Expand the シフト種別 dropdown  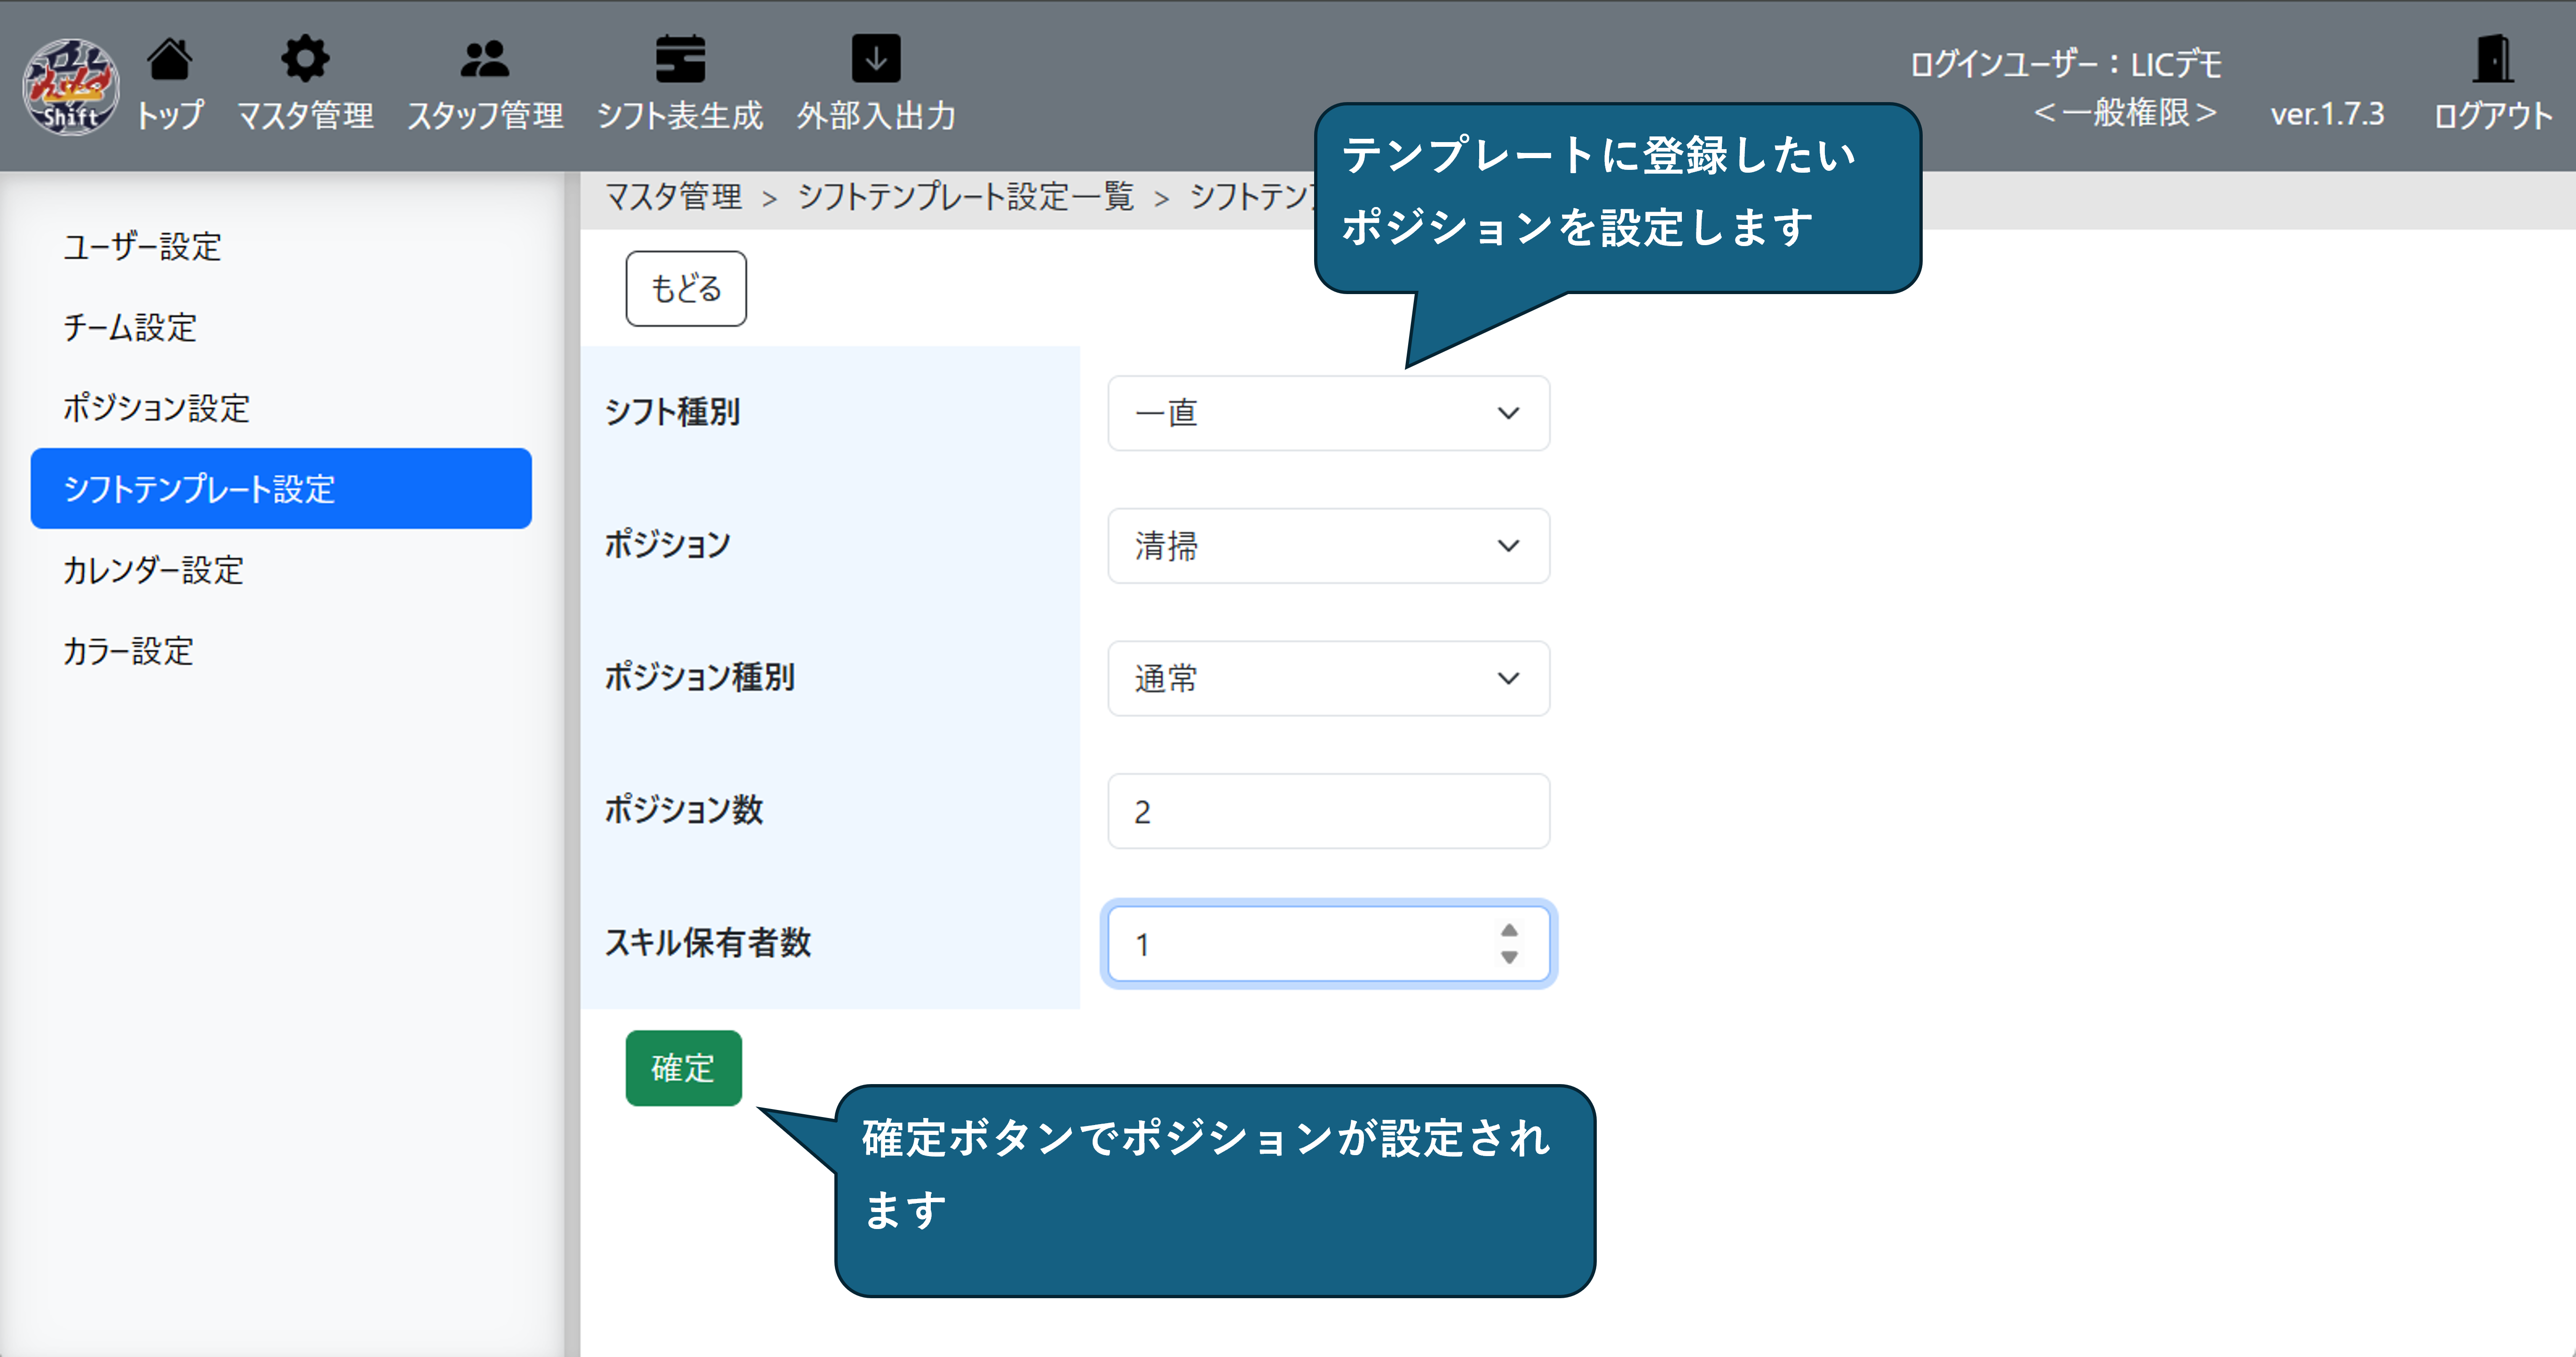1328,413
